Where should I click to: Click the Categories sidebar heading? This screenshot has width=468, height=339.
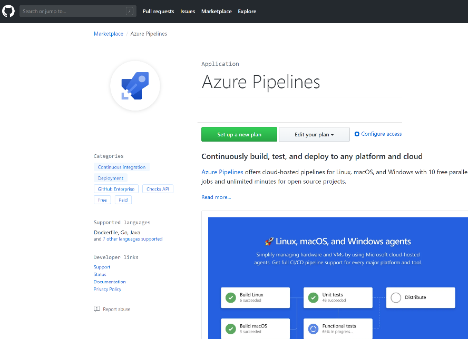tap(109, 156)
